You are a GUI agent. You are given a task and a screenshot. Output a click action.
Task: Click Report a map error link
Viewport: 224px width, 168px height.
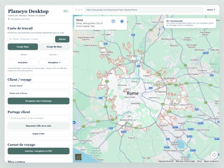(211, 161)
